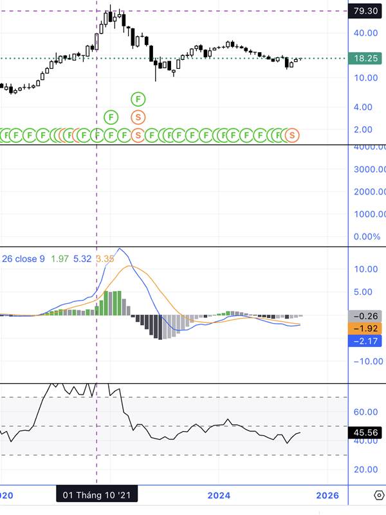Tap the 2024 year on time axis
This screenshot has width=386, height=515.
[219, 495]
